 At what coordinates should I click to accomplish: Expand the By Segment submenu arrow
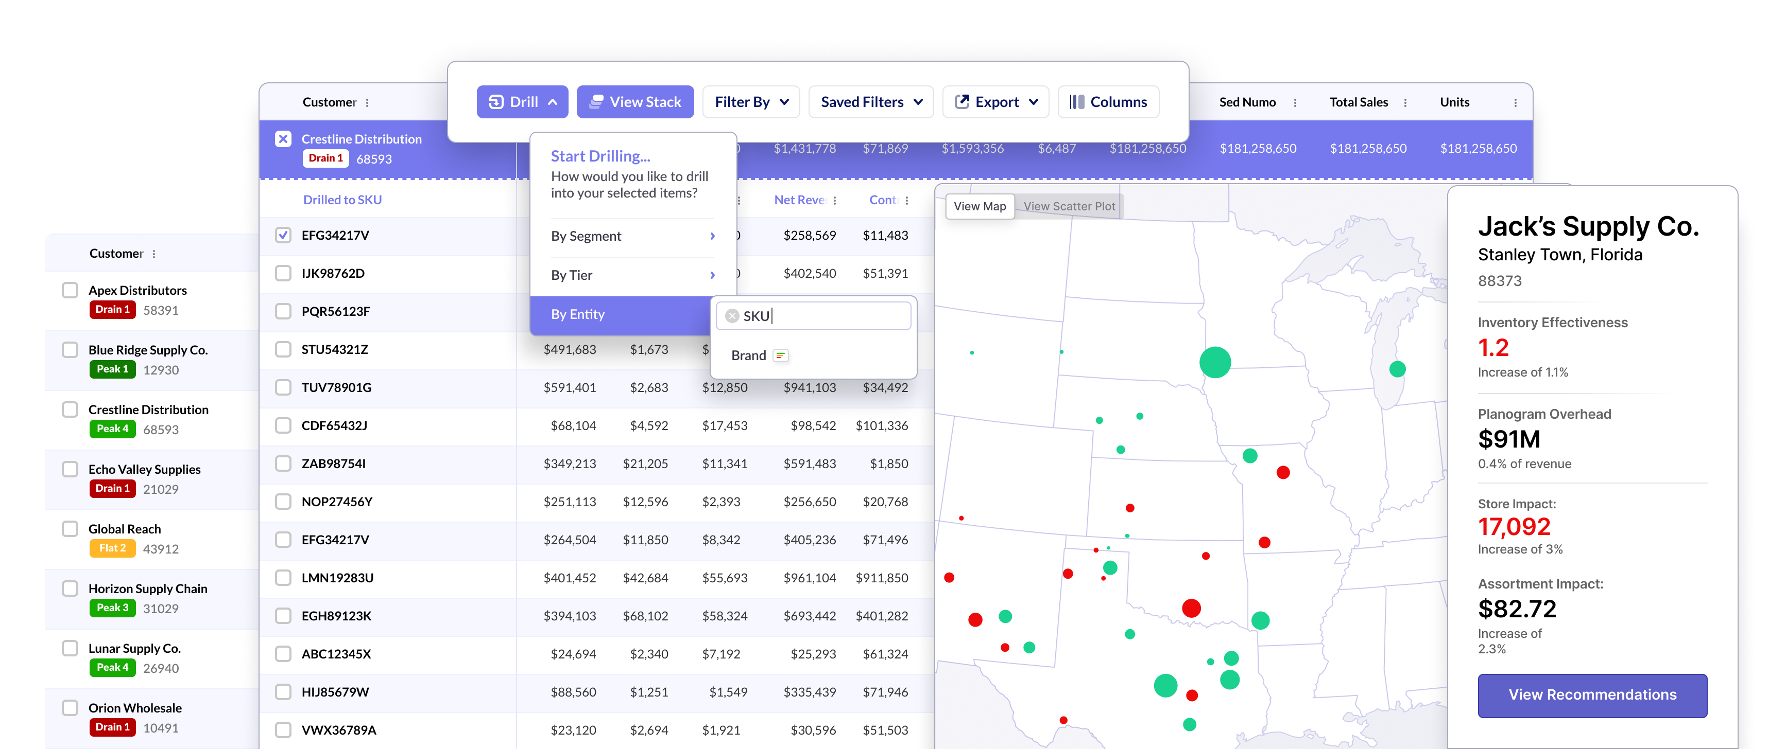712,236
